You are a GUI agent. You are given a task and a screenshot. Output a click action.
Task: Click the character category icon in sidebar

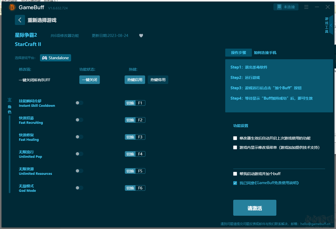coord(10,100)
